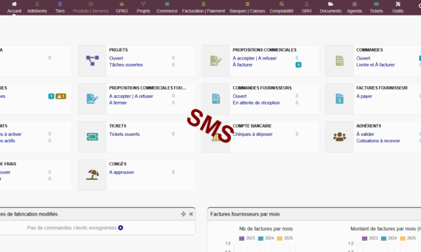
Task: Click the Congés card umbrella icon
Action: [x=93, y=174]
